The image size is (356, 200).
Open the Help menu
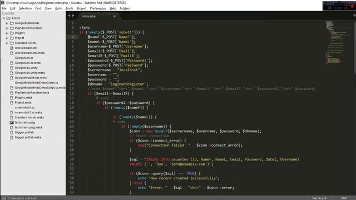pos(112,8)
